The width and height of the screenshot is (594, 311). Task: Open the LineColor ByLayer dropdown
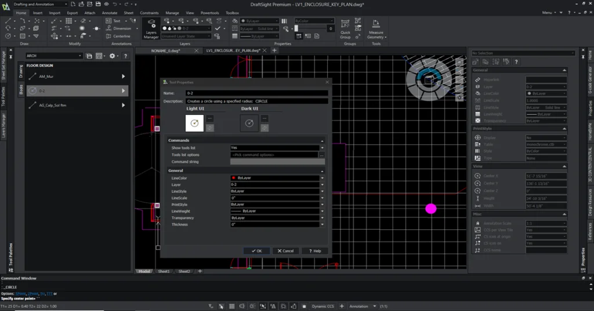(x=322, y=178)
